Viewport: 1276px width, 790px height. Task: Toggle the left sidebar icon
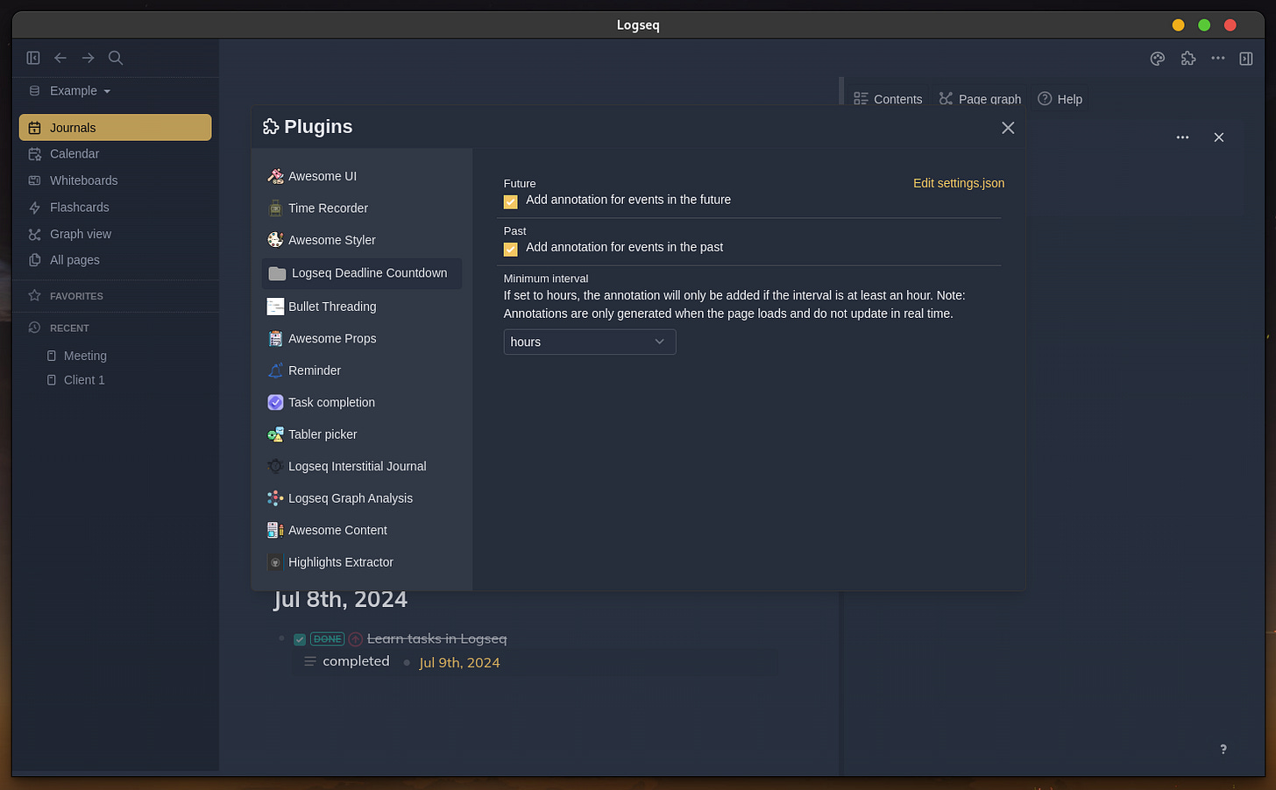[33, 58]
